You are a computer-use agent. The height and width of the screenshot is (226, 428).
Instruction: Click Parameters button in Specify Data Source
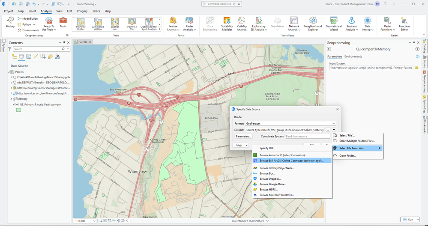[244, 136]
